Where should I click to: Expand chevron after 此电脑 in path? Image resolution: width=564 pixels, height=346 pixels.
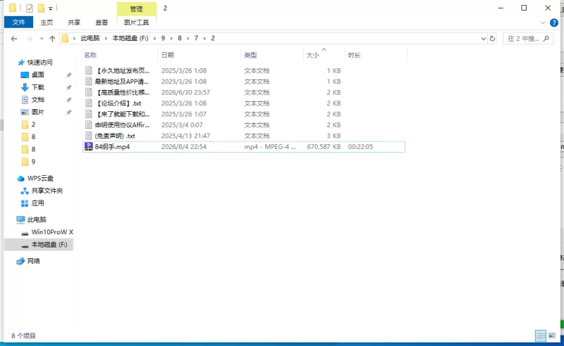click(106, 39)
